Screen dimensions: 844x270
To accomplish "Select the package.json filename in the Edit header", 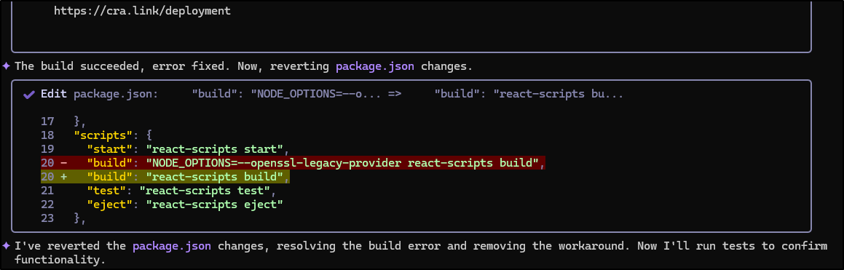I will coord(116,95).
